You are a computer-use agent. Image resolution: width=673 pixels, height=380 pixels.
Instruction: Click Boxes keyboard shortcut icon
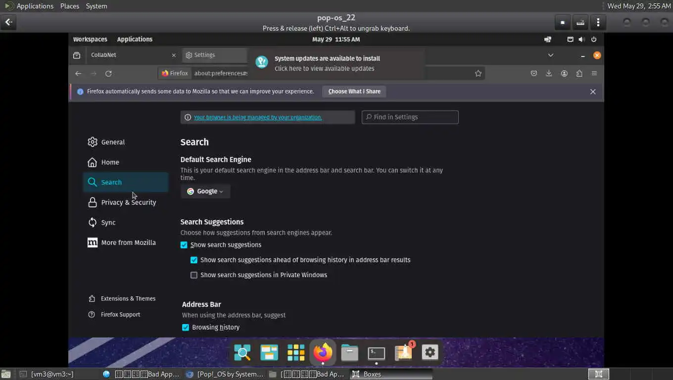(580, 22)
